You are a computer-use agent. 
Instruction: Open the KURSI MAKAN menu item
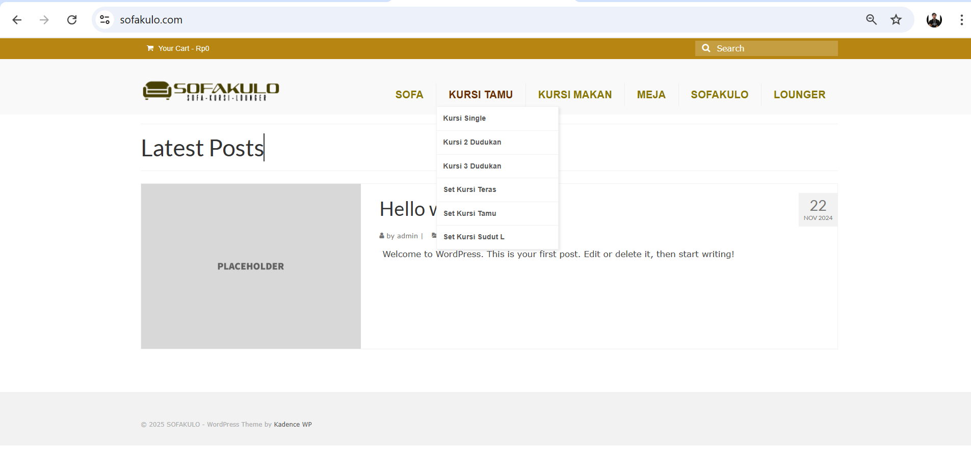tap(575, 95)
